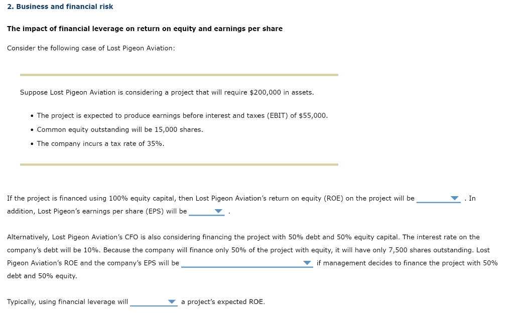Click the dropdown arrow near 'finance the project'
Viewport: 514px width, 317px height.
(x=308, y=263)
